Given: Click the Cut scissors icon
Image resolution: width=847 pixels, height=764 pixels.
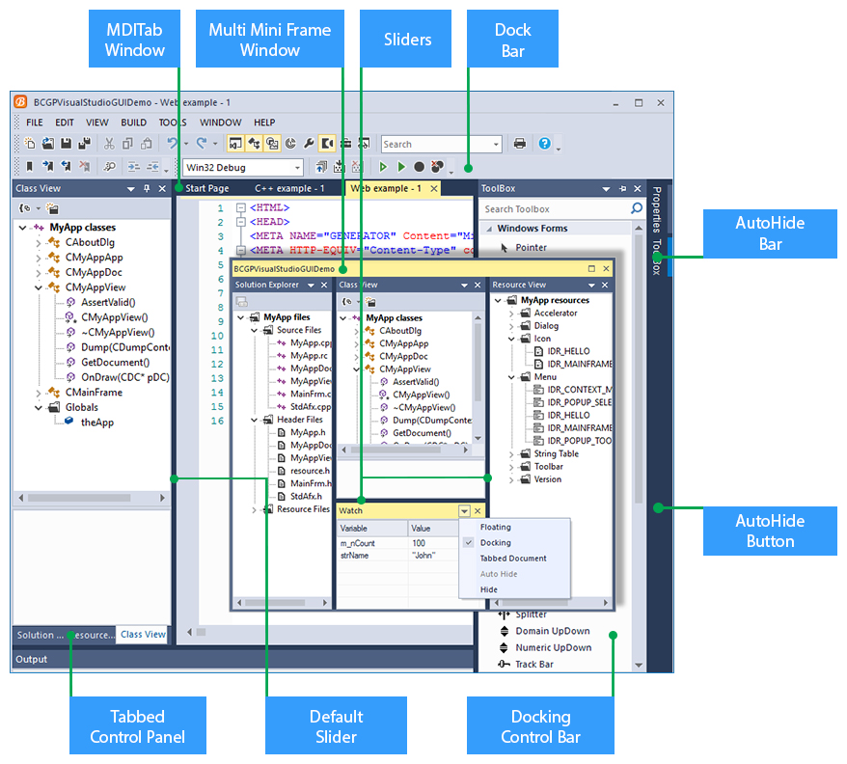Looking at the screenshot, I should click(x=109, y=144).
